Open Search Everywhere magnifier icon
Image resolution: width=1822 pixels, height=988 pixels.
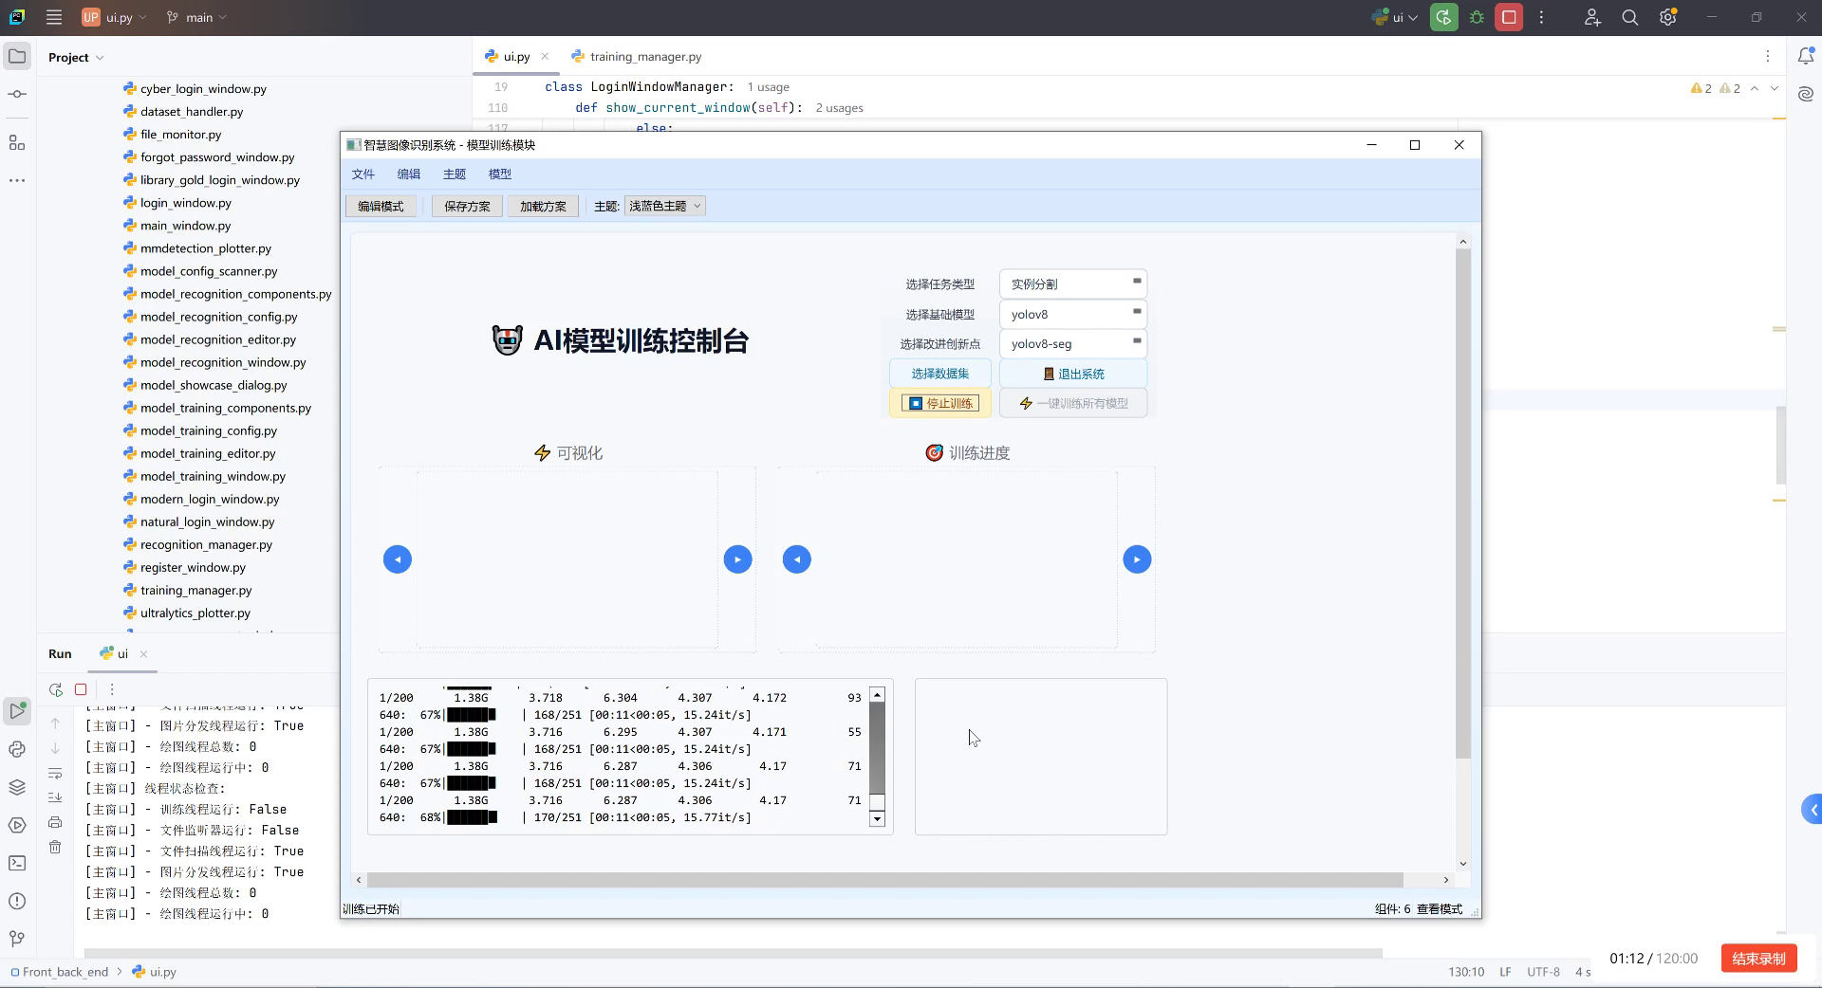[1630, 17]
